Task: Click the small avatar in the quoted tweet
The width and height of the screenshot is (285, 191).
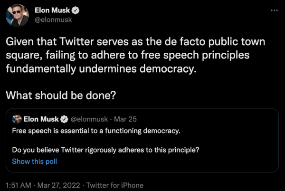Action: tap(17, 119)
